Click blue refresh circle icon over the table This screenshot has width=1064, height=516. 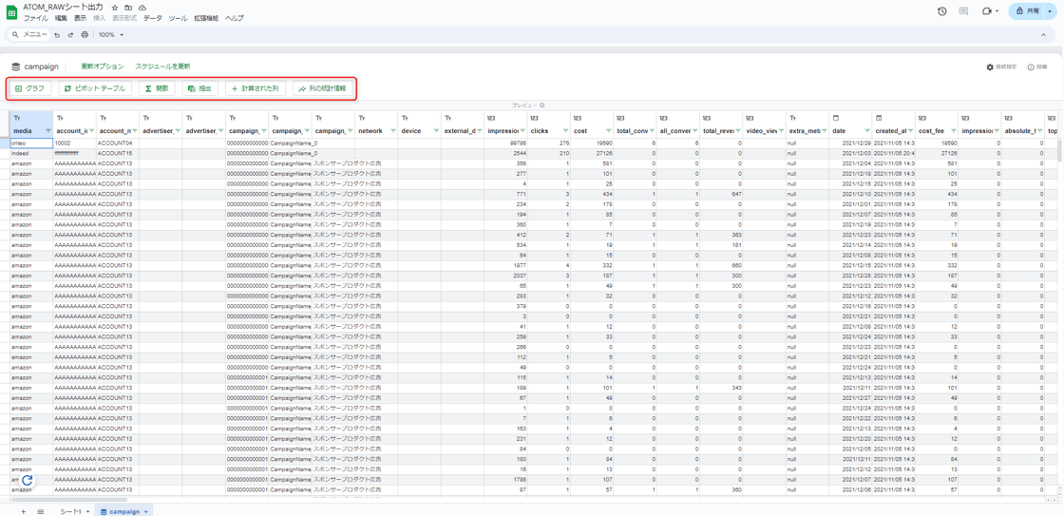tap(28, 480)
